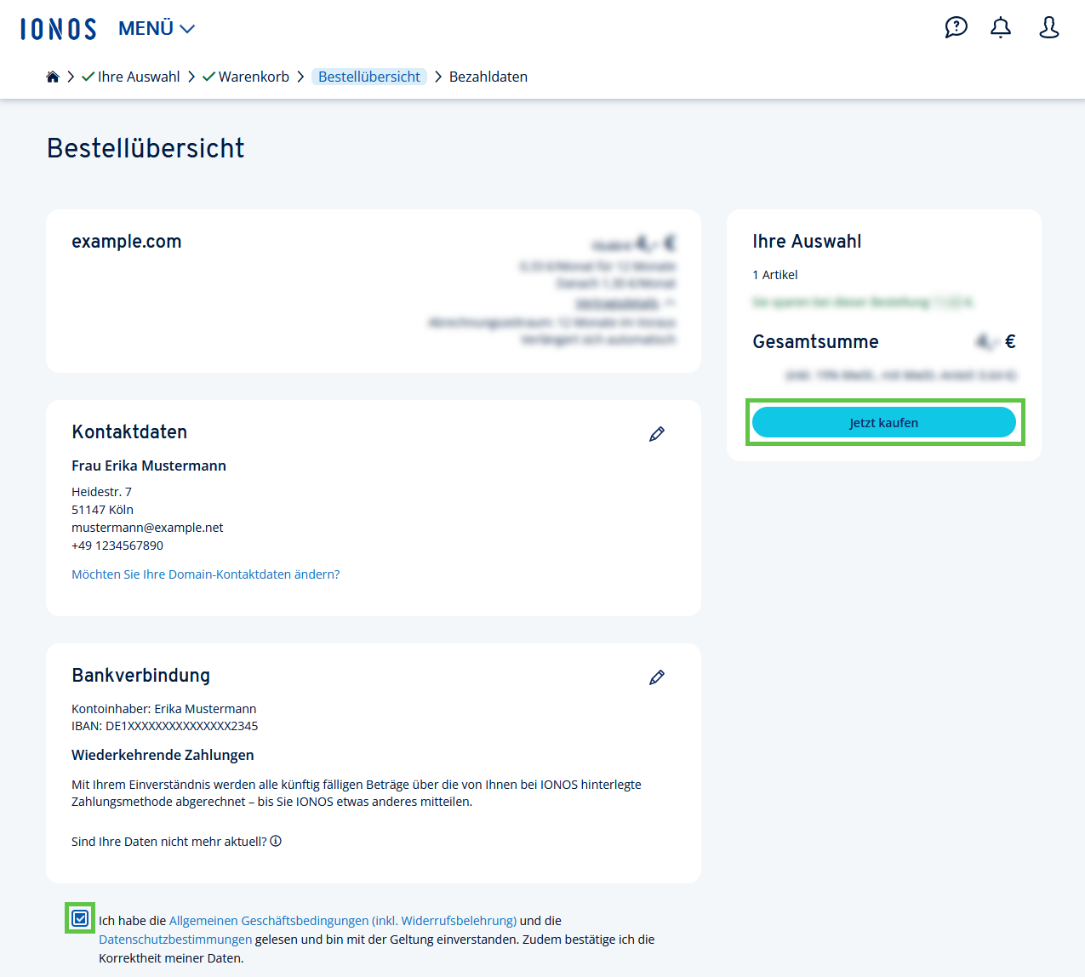Navigate to 'Warenkorb' via the breadcrumb

coord(254,76)
